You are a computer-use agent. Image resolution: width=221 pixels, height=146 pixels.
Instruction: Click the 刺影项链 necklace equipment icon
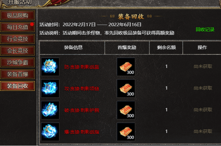50,88
